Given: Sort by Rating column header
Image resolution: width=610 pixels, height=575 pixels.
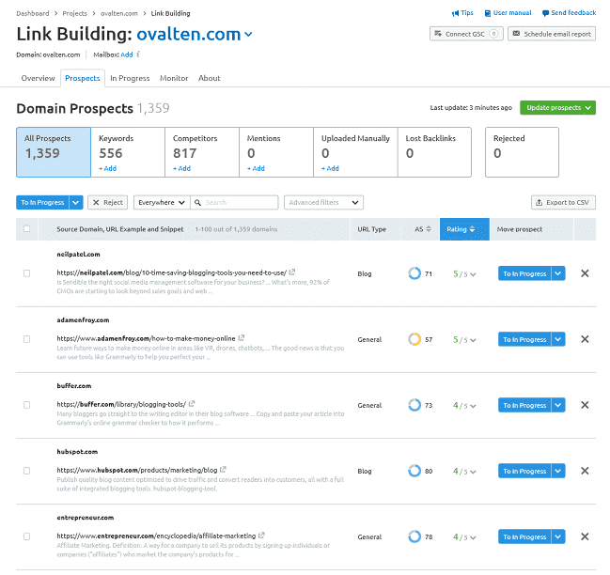Looking at the screenshot, I should tap(464, 229).
